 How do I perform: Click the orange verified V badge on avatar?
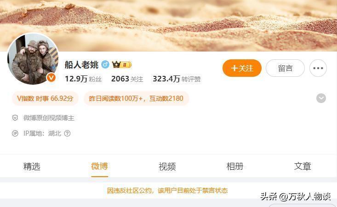(51, 78)
